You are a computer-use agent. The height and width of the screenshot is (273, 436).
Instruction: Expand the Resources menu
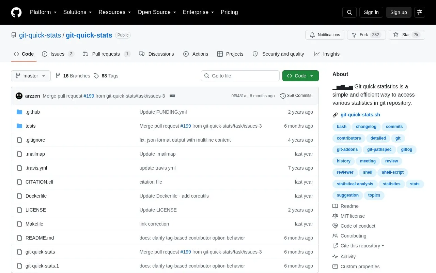pyautogui.click(x=115, y=12)
